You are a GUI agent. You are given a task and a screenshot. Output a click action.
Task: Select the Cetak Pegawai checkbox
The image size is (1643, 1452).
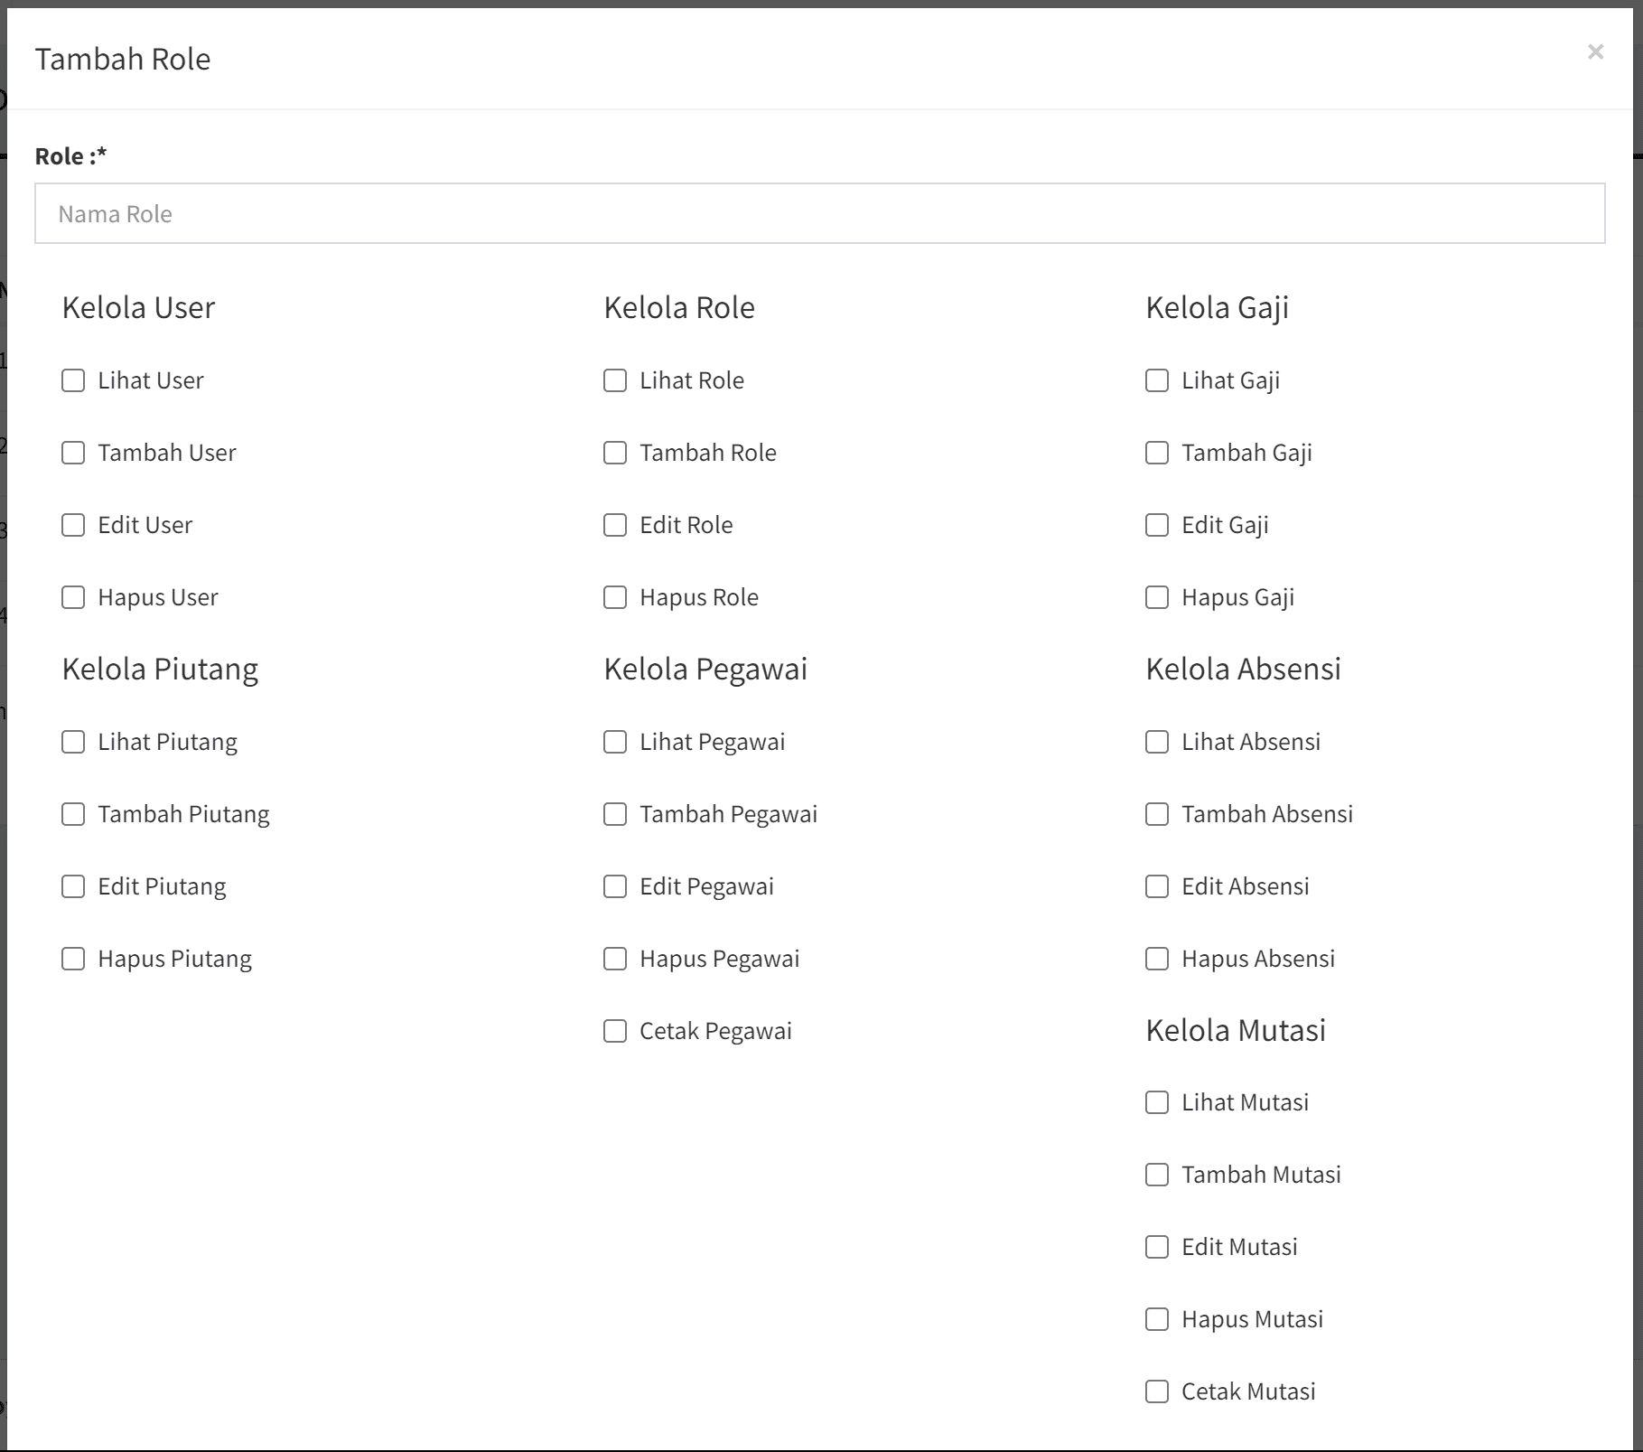point(615,1031)
